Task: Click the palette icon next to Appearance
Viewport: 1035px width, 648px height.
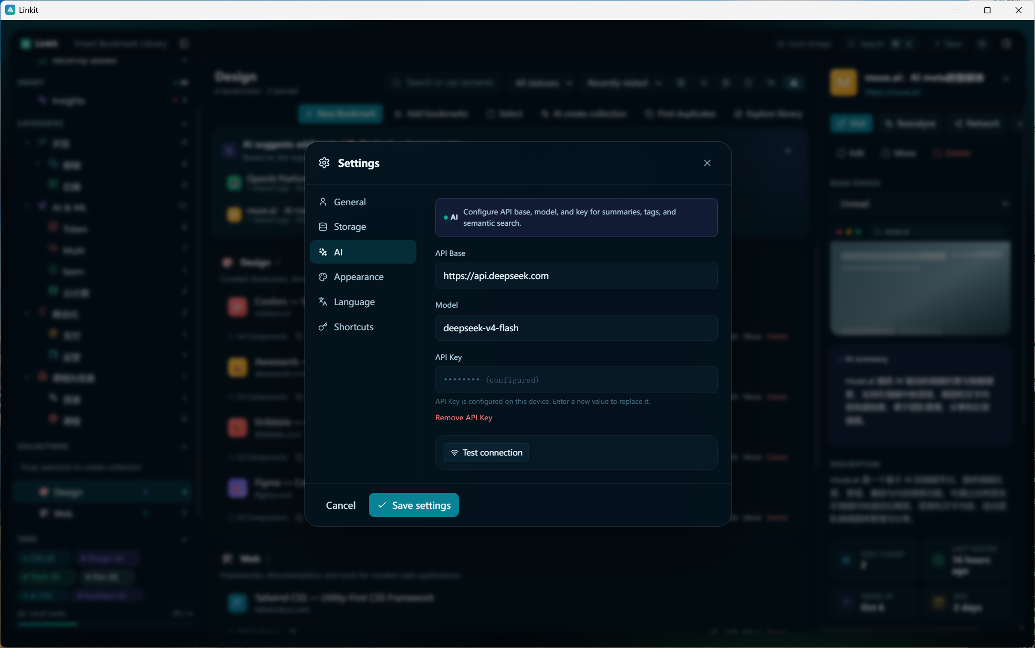Action: pyautogui.click(x=323, y=276)
